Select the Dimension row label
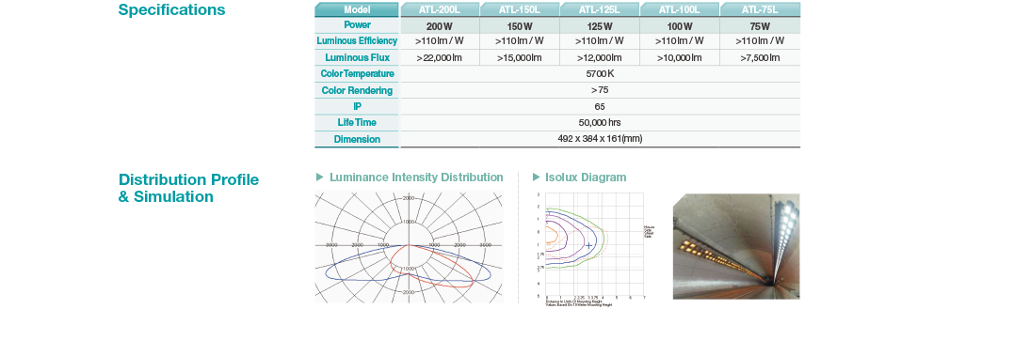1014x340 pixels. pos(357,139)
